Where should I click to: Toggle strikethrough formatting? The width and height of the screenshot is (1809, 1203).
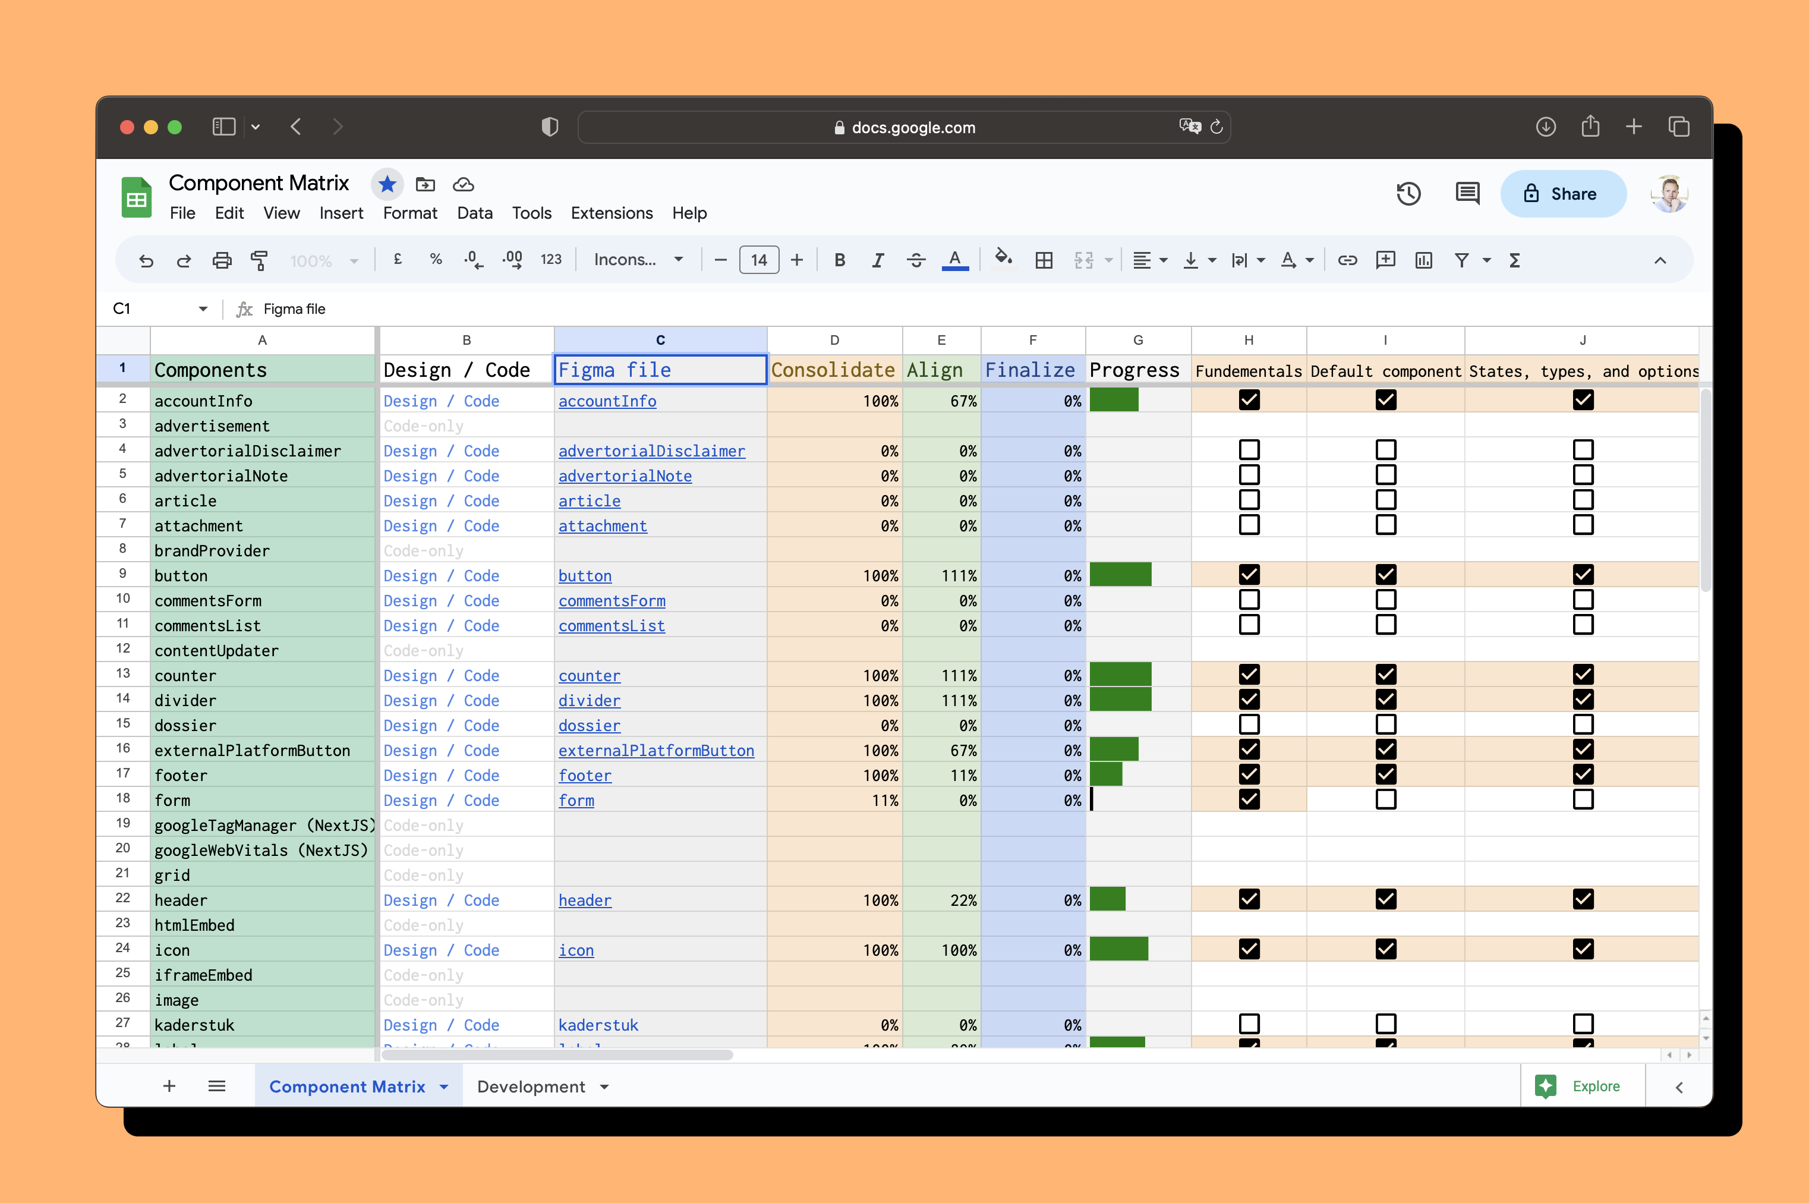[915, 260]
